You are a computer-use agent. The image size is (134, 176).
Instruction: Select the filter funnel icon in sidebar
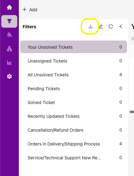click(x=9, y=21)
